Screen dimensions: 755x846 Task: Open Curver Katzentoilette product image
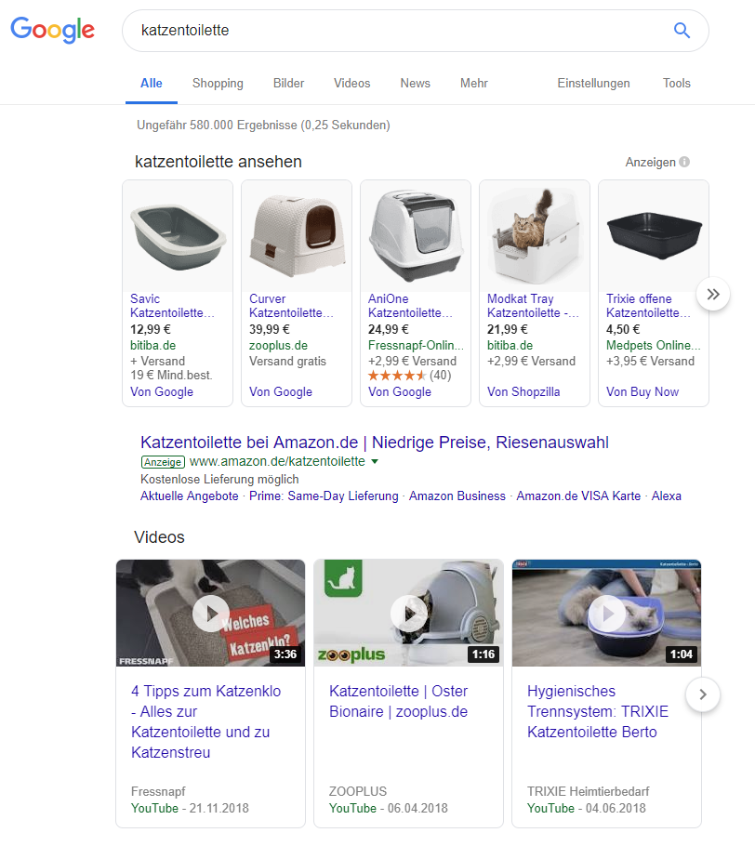(x=297, y=236)
